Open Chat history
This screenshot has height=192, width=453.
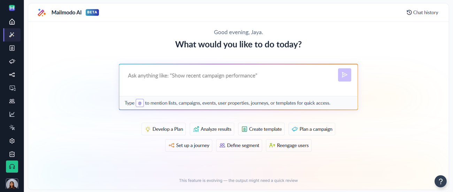(x=422, y=13)
